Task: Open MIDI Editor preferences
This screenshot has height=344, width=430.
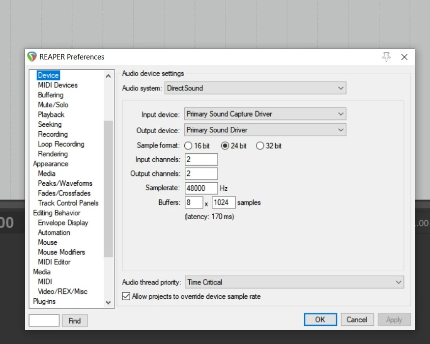Action: [54, 262]
